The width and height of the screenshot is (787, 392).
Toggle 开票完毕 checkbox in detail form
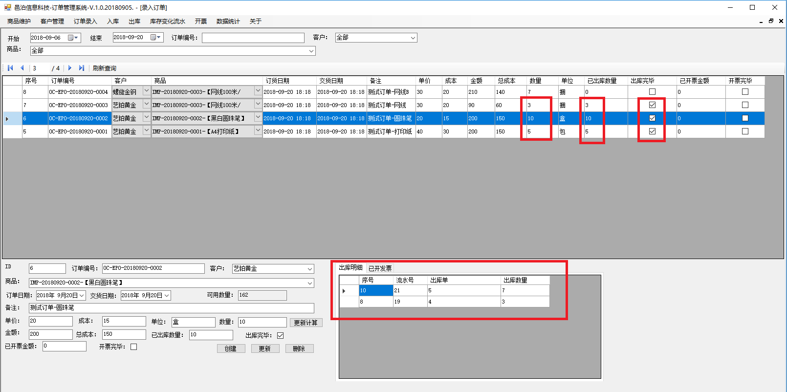tap(133, 347)
